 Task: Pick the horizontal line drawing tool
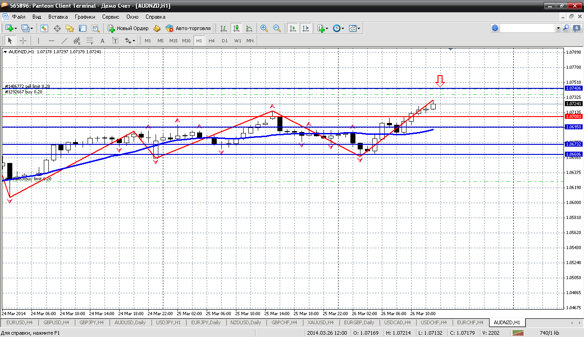point(52,41)
